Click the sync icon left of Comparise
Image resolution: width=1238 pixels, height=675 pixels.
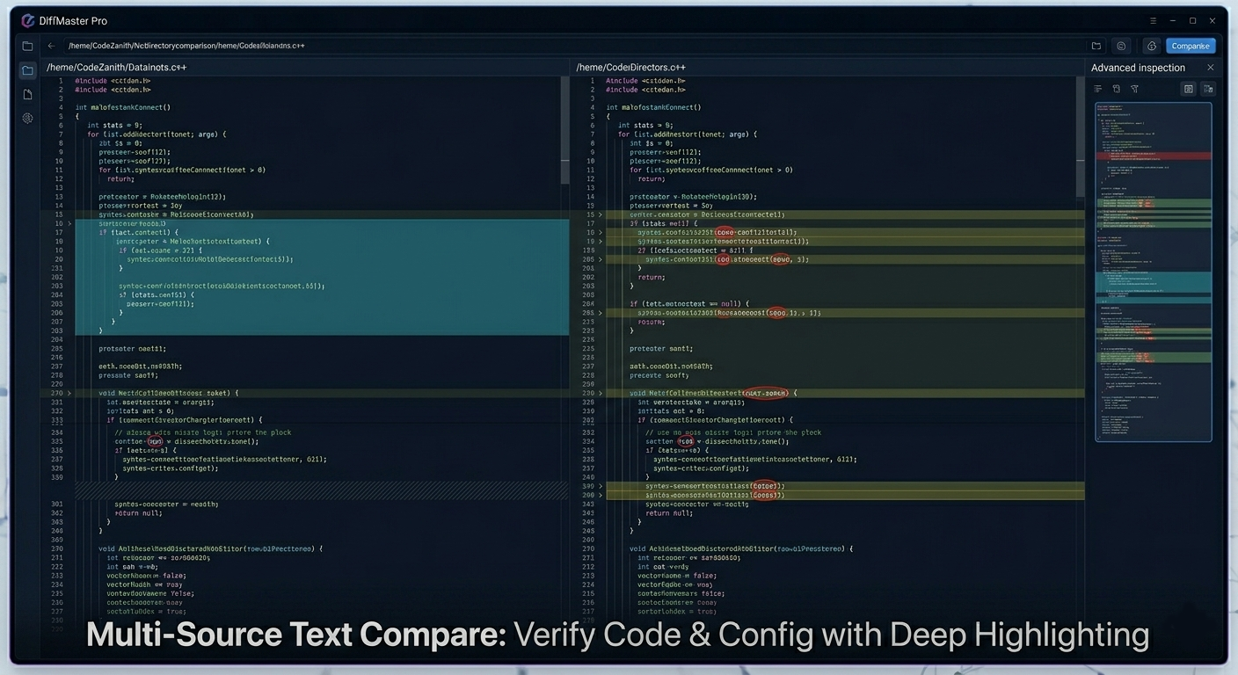coord(1152,46)
